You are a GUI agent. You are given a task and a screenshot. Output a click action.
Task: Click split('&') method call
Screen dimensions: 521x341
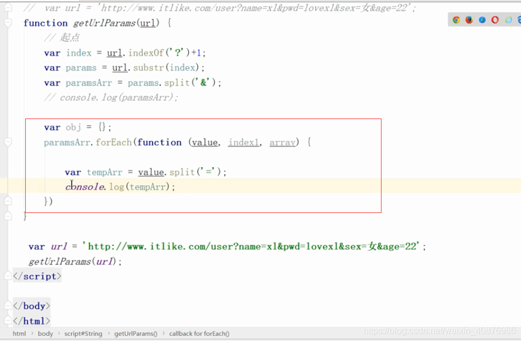(x=190, y=83)
